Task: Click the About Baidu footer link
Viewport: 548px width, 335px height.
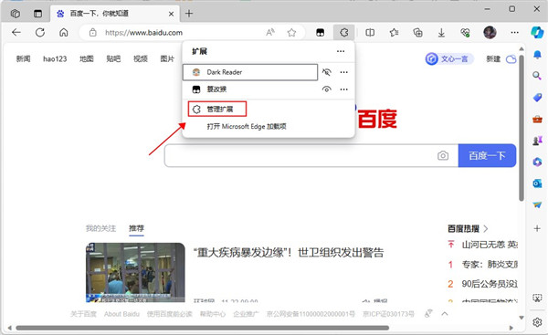Action: (x=121, y=314)
